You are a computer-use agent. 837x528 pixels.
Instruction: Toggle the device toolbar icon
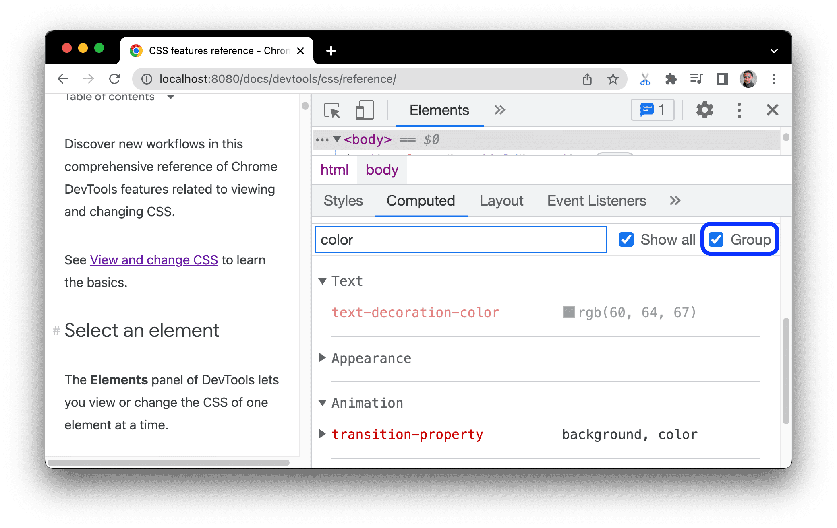365,110
